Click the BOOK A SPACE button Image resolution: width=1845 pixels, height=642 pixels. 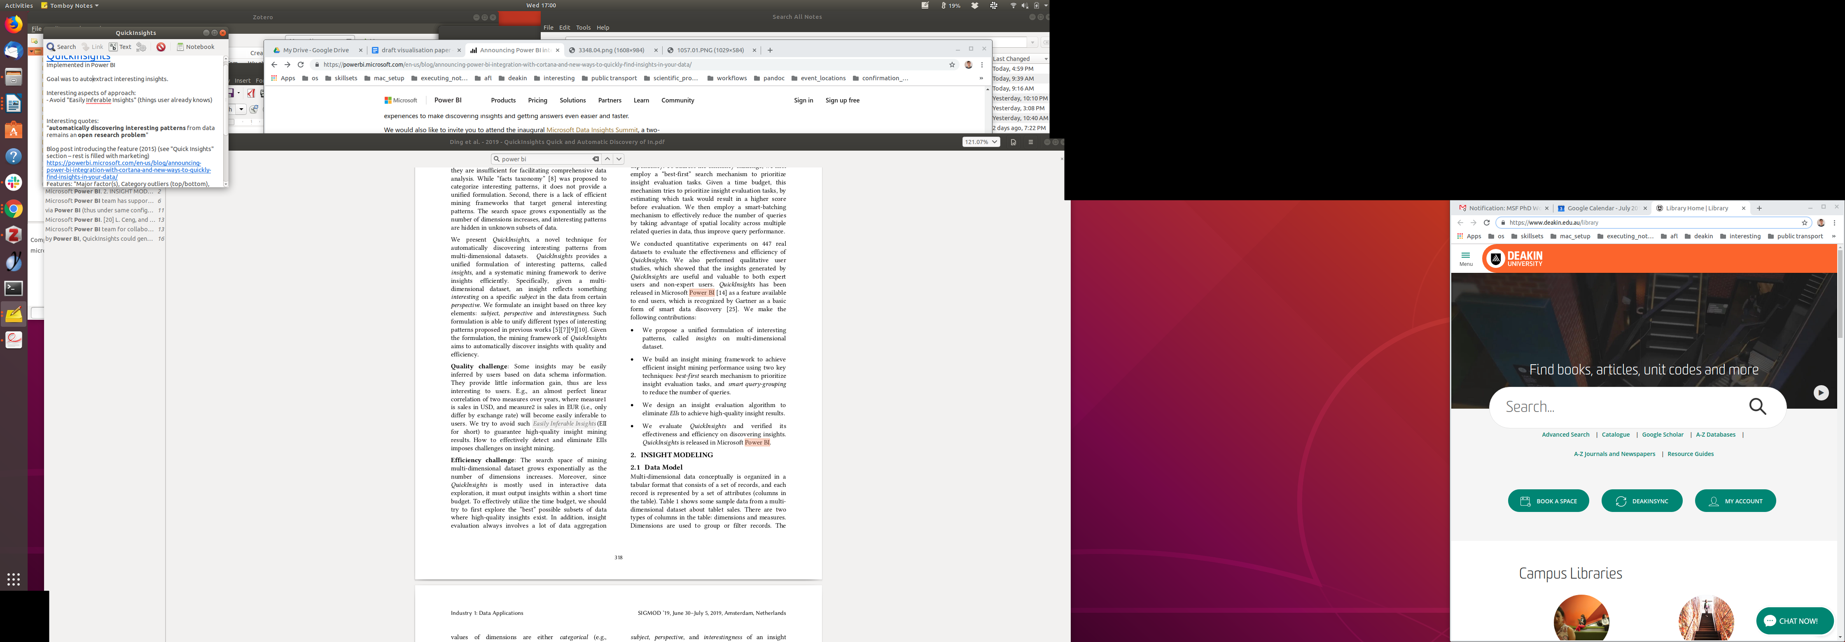tap(1548, 501)
